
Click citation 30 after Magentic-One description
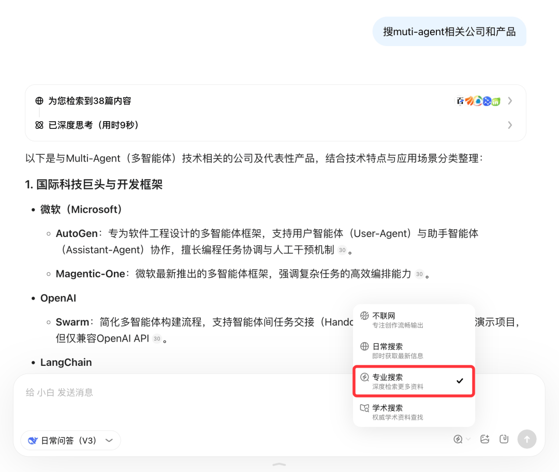point(419,274)
